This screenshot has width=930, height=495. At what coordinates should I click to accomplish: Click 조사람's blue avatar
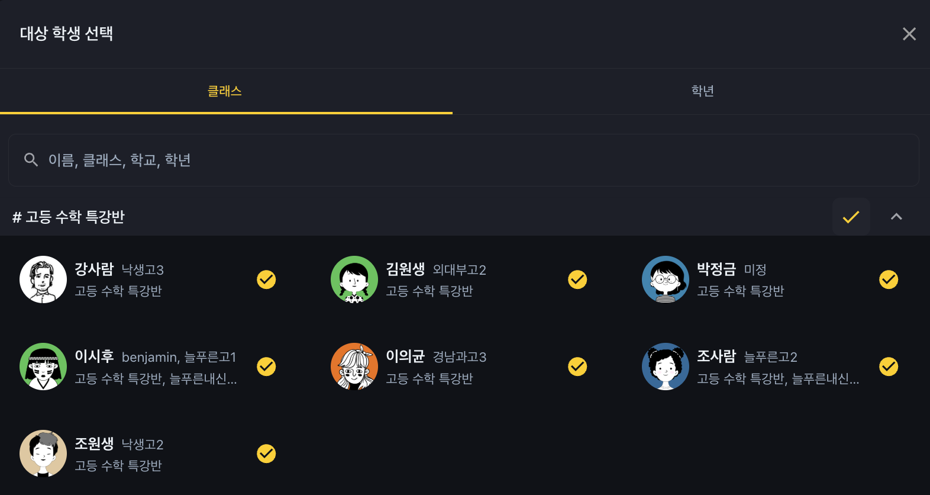click(666, 367)
